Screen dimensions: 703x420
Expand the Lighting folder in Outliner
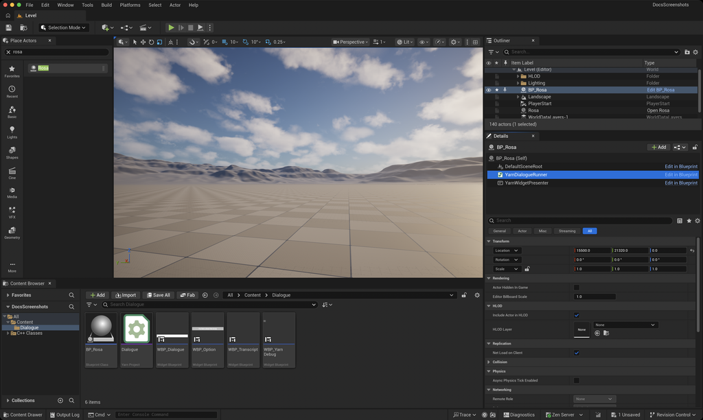[518, 83]
